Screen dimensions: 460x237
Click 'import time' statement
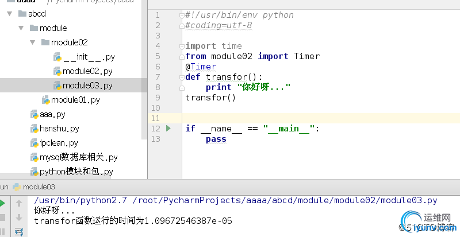click(213, 46)
